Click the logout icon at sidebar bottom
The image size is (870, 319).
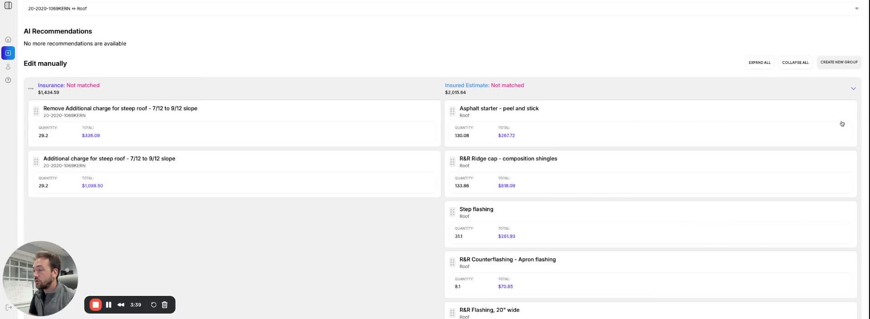pos(9,307)
